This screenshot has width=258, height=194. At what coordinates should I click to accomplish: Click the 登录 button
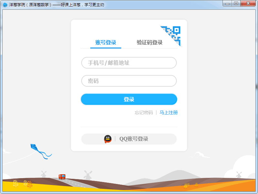[129, 99]
